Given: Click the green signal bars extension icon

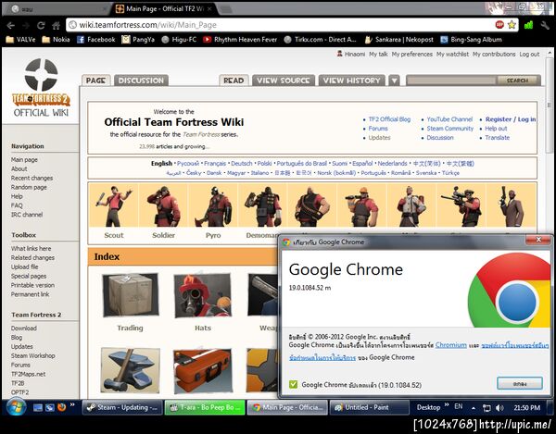Looking at the screenshot, I should point(528,25).
